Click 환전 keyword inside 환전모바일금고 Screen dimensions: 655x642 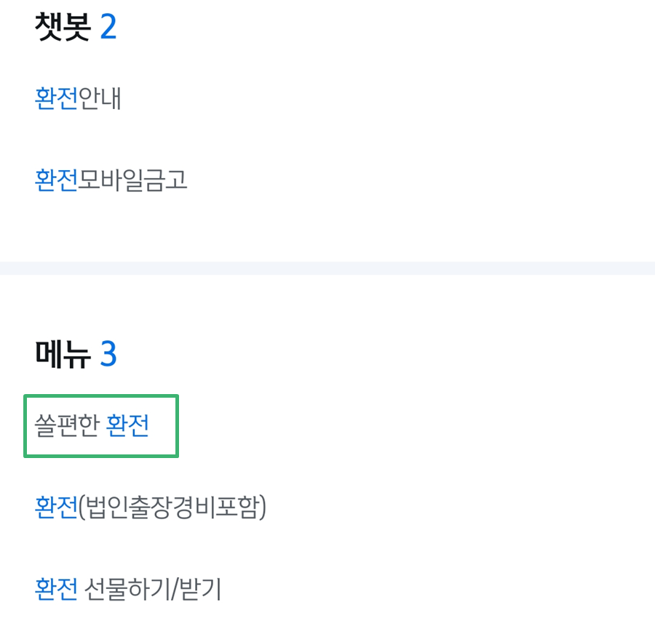(x=55, y=180)
